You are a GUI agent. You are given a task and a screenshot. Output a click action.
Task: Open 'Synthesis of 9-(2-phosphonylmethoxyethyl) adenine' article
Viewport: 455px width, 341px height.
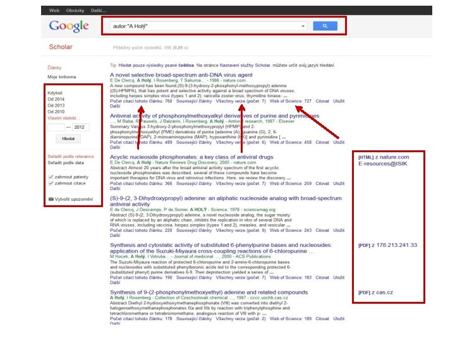(209, 292)
